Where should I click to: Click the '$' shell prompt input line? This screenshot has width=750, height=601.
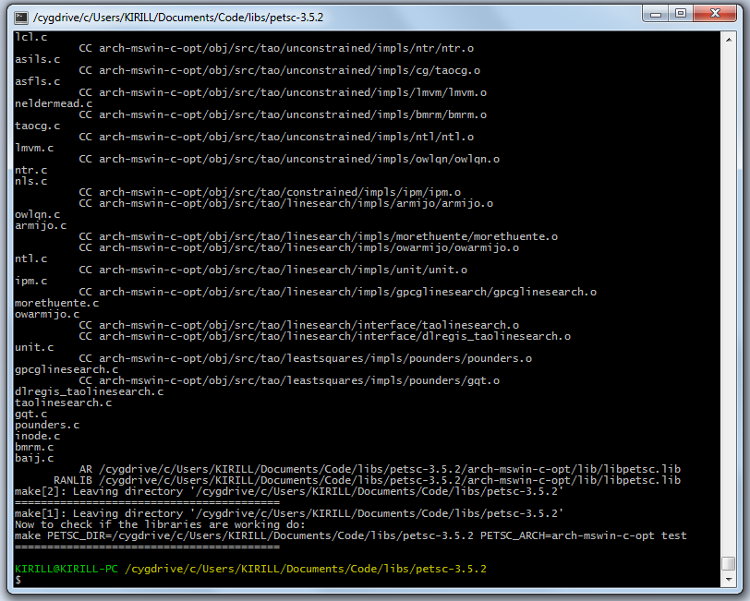coord(18,580)
